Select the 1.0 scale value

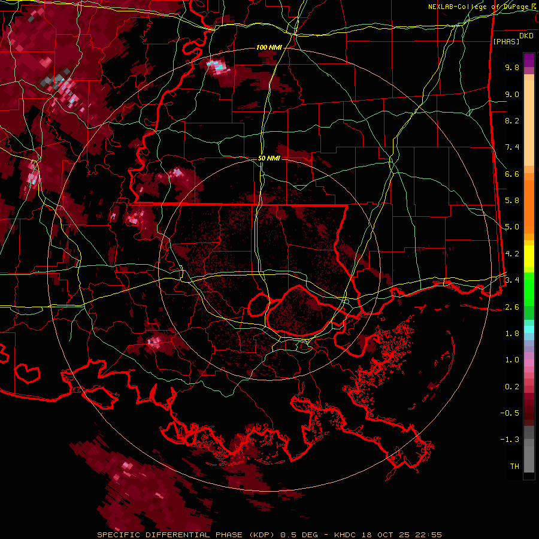pyautogui.click(x=512, y=360)
